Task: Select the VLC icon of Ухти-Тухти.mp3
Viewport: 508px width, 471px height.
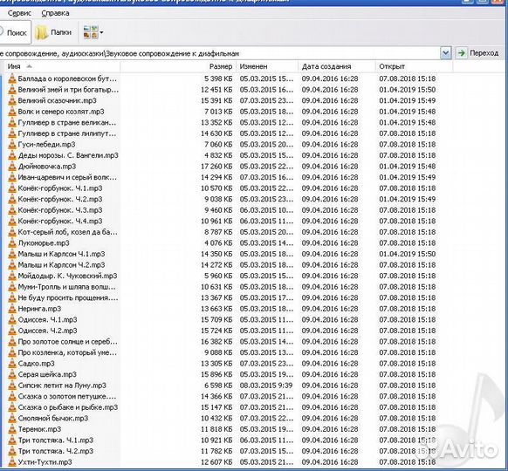Action: pyautogui.click(x=12, y=462)
